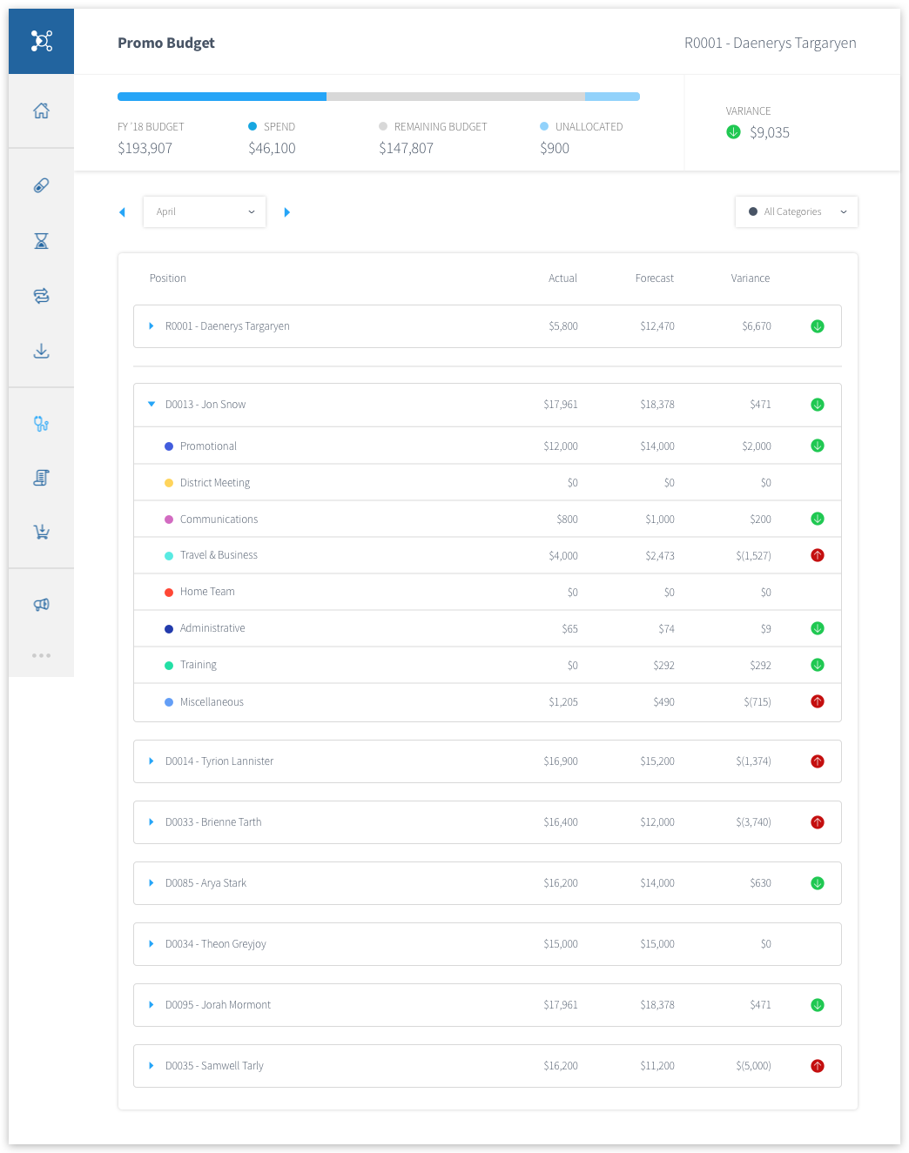
Task: Expand the R0001 - Daenerys Targaryen row
Action: click(x=151, y=326)
